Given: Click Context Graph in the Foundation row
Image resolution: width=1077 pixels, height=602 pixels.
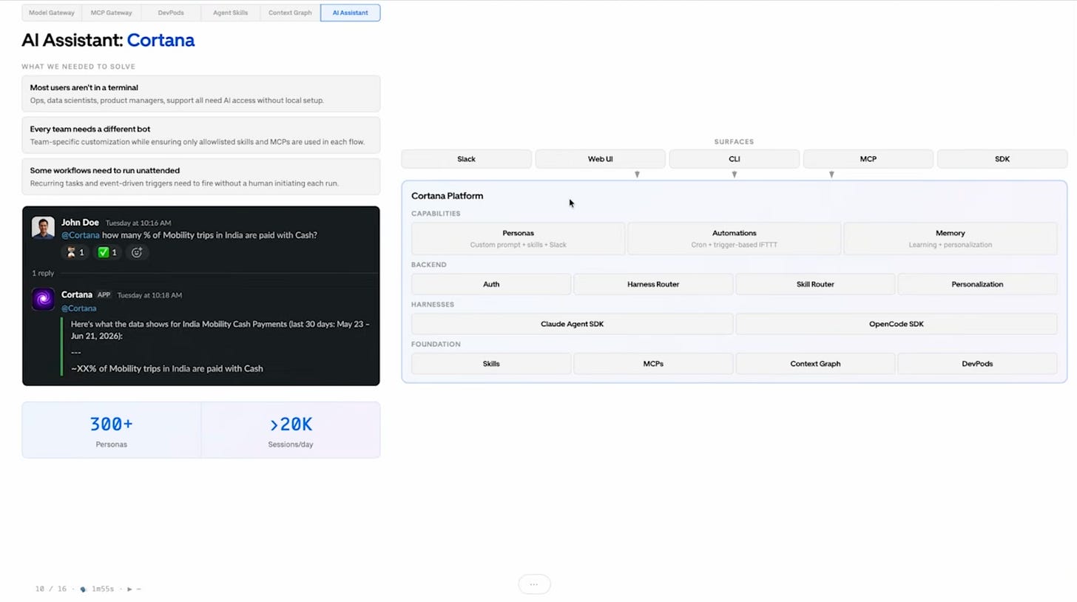Looking at the screenshot, I should (x=815, y=364).
